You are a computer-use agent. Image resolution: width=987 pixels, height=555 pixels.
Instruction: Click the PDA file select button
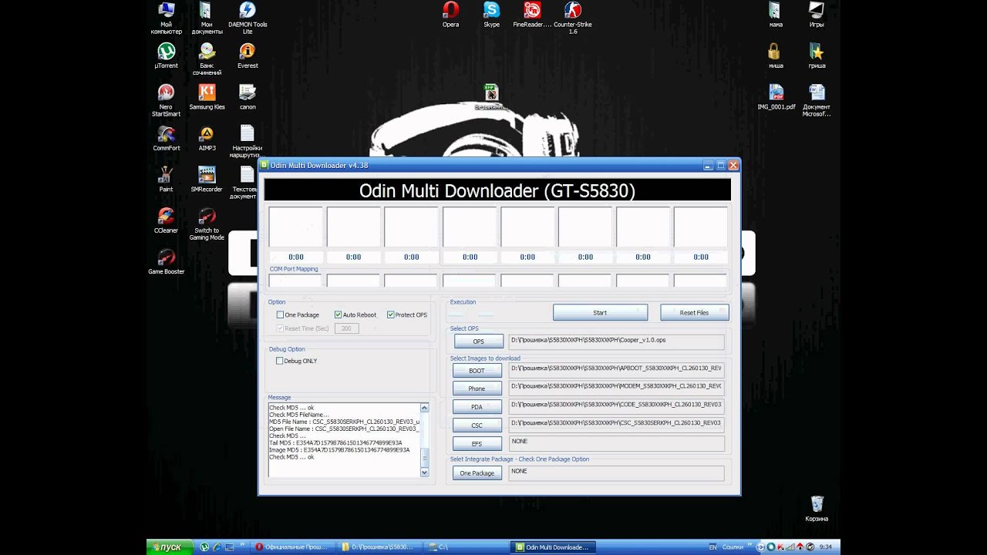point(477,407)
